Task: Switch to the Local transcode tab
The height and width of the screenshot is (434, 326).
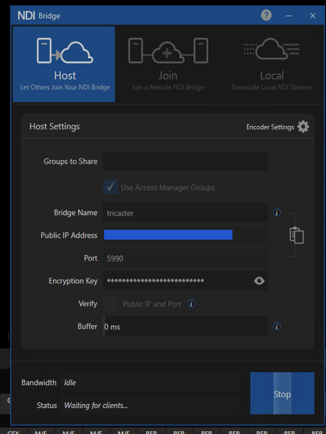Action: (272, 64)
